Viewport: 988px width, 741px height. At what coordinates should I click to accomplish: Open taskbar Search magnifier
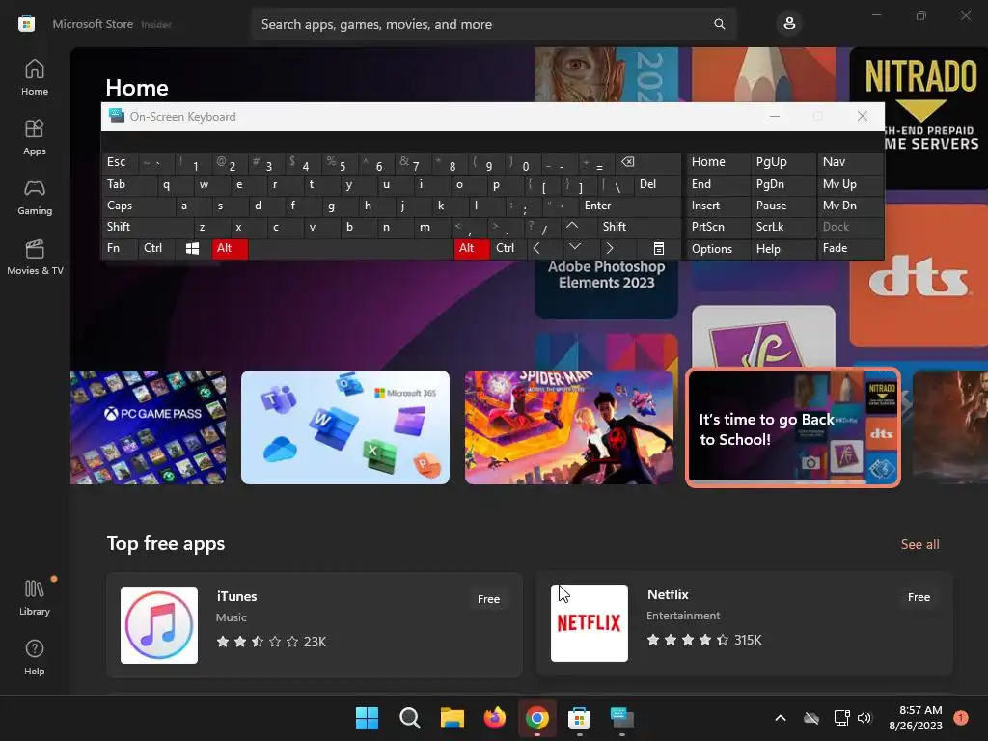[409, 718]
